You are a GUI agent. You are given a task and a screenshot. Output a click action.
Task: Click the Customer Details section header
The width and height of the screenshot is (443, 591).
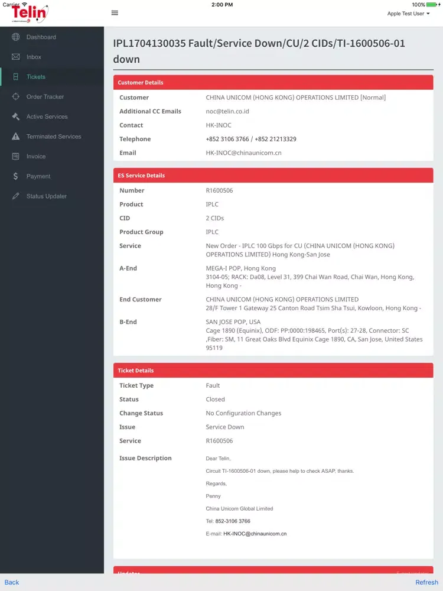273,83
